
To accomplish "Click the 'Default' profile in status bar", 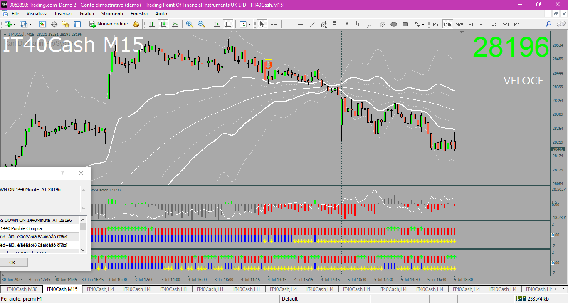I will coord(290,298).
